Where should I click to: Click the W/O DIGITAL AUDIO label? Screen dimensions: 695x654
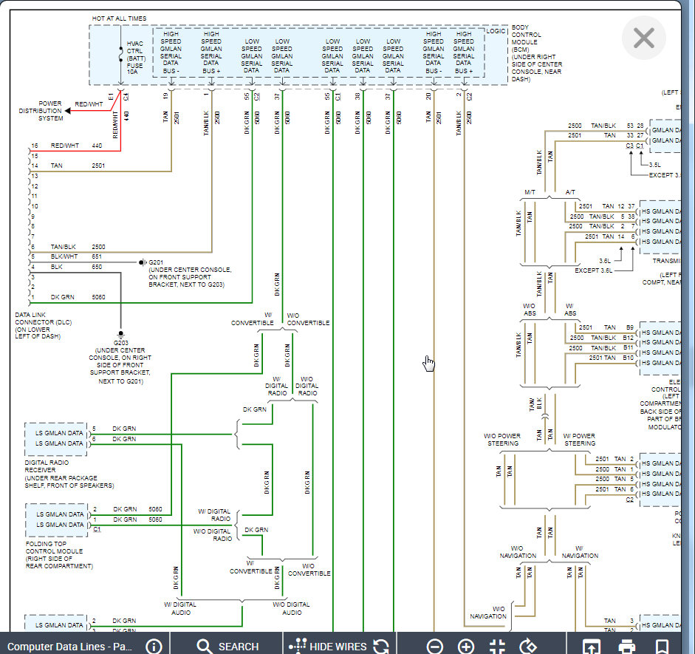tap(292, 608)
